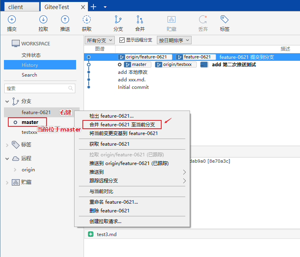Image resolution: width=300 pixels, height=257 pixels.
Task: Open the 按日期排序 sort dropdown
Action: (x=174, y=40)
